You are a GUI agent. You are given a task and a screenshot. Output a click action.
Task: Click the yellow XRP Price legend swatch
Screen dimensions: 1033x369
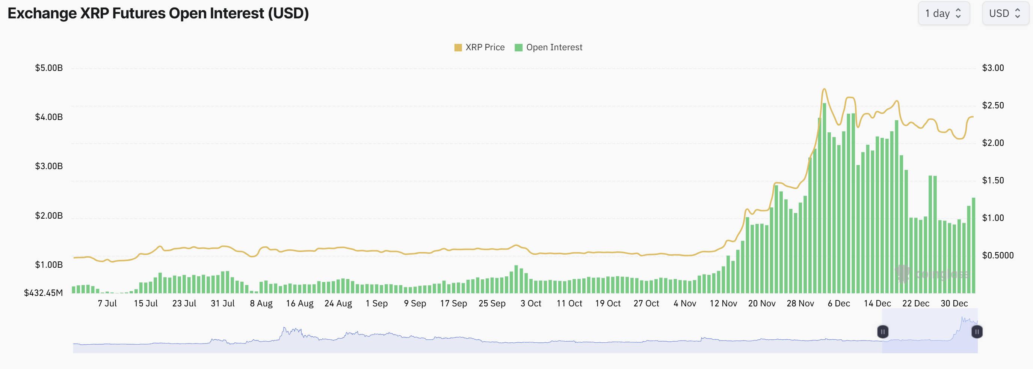pos(458,48)
